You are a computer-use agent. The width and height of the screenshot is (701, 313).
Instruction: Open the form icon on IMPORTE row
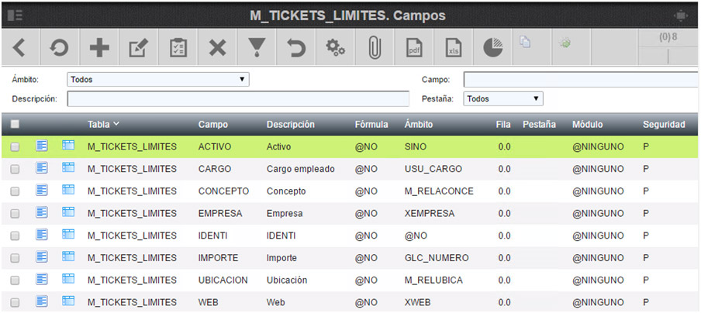point(42,256)
